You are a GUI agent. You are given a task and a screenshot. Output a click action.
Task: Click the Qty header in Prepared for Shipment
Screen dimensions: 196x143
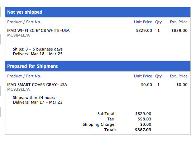pos(158,76)
